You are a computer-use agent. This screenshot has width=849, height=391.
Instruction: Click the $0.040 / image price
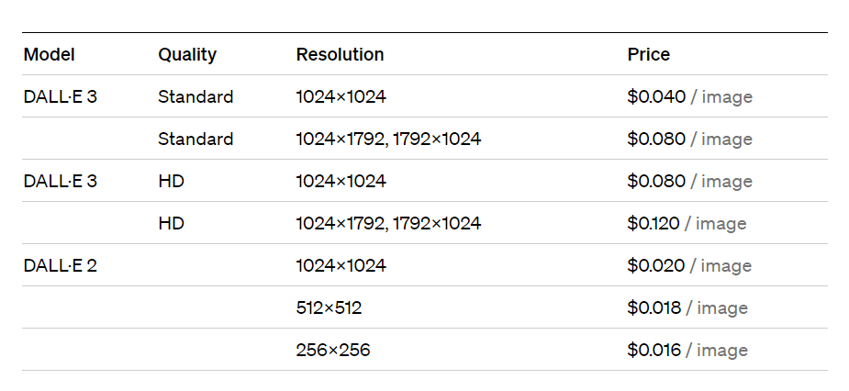pyautogui.click(x=690, y=96)
